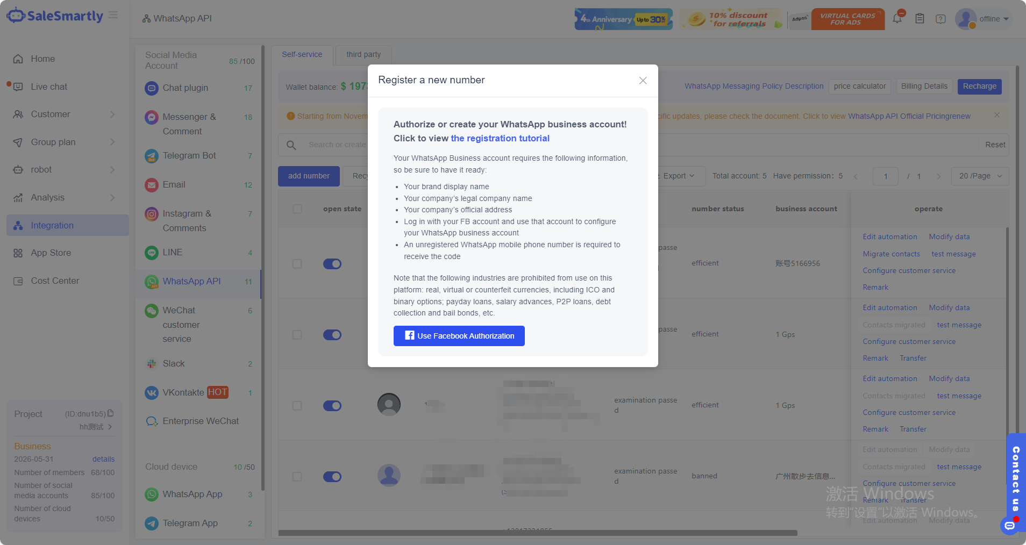Screen dimensions: 1026x545
Task: Open Cost Center from the sidebar
Action: [x=55, y=281]
